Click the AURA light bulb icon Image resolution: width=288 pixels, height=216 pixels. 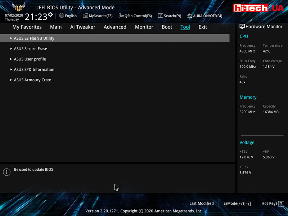tap(189, 16)
